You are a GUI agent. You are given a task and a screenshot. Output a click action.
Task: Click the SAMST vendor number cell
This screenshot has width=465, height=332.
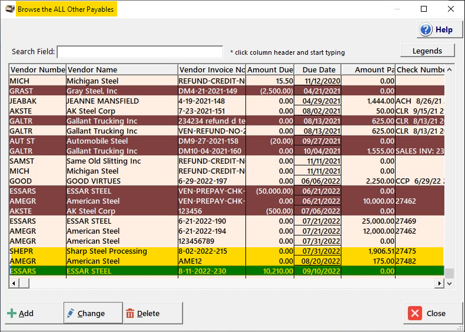pyautogui.click(x=37, y=161)
